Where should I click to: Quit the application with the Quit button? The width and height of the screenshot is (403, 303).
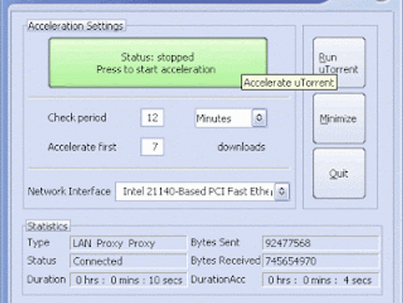(x=339, y=174)
